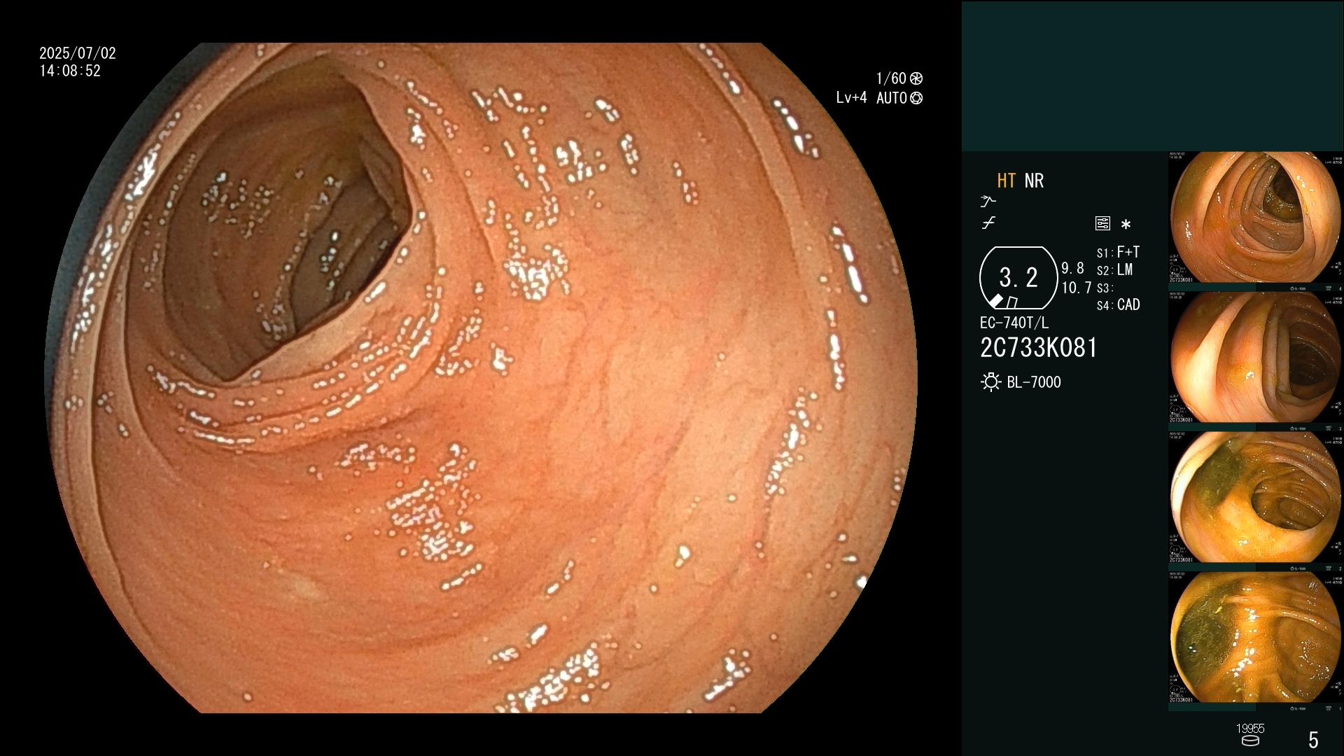Click the asterisk indicator icon

point(1126,225)
